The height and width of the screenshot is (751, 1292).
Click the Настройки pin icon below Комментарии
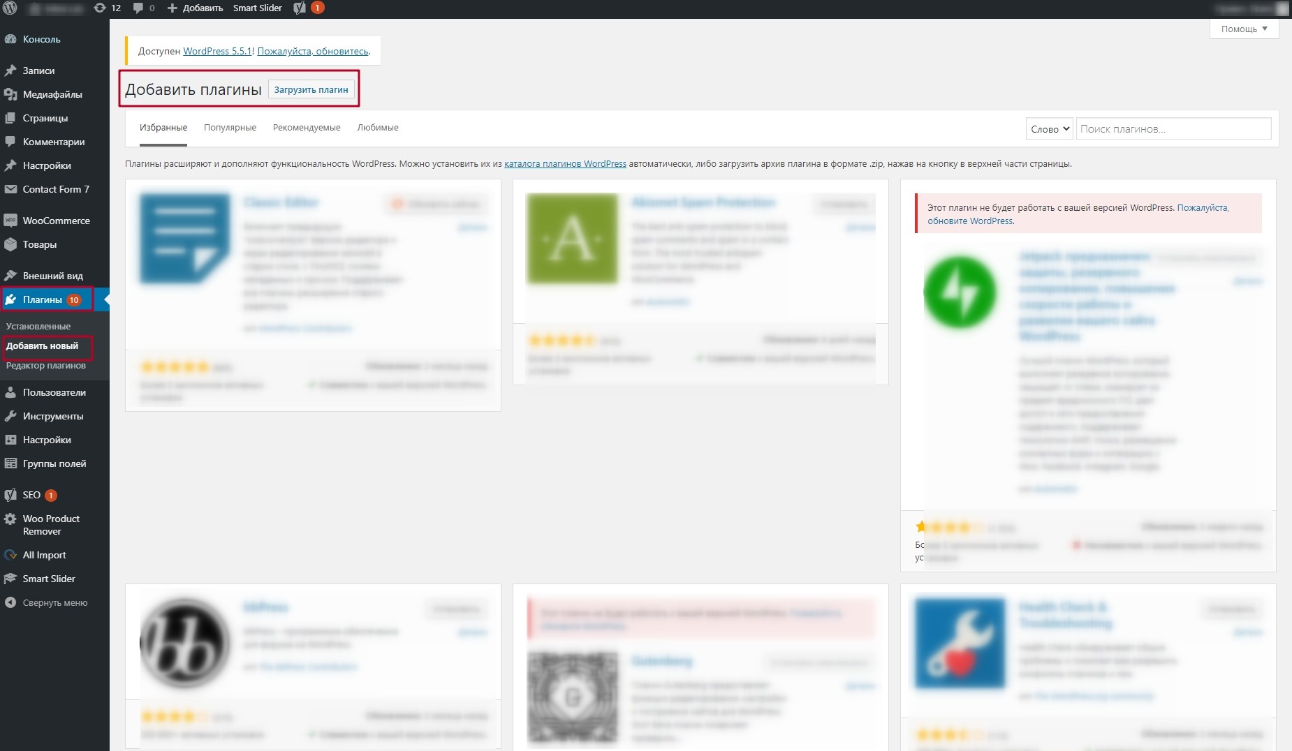click(x=10, y=165)
